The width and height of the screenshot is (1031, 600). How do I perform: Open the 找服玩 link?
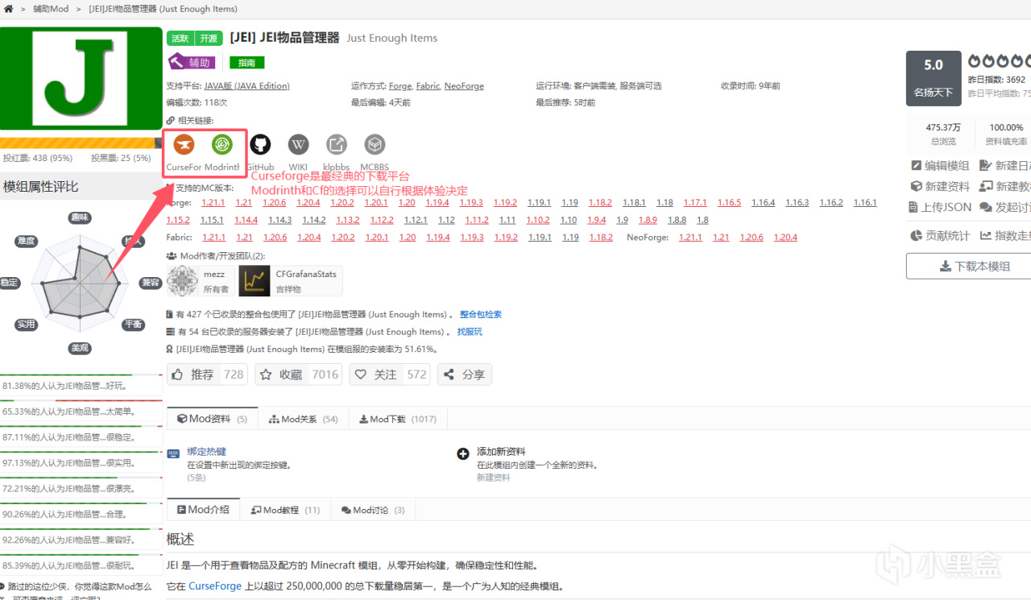coord(470,332)
